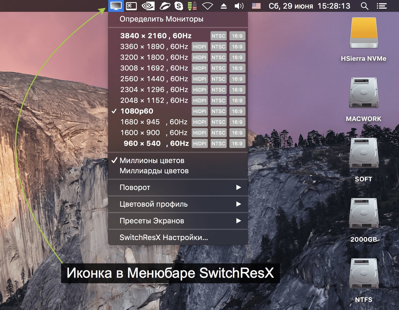Image resolution: width=399 pixels, height=310 pixels.
Task: Open the NVIDIA menu bar icon
Action: 148,6
